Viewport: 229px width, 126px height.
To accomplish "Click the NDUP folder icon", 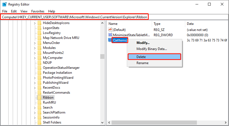I will [39, 63].
